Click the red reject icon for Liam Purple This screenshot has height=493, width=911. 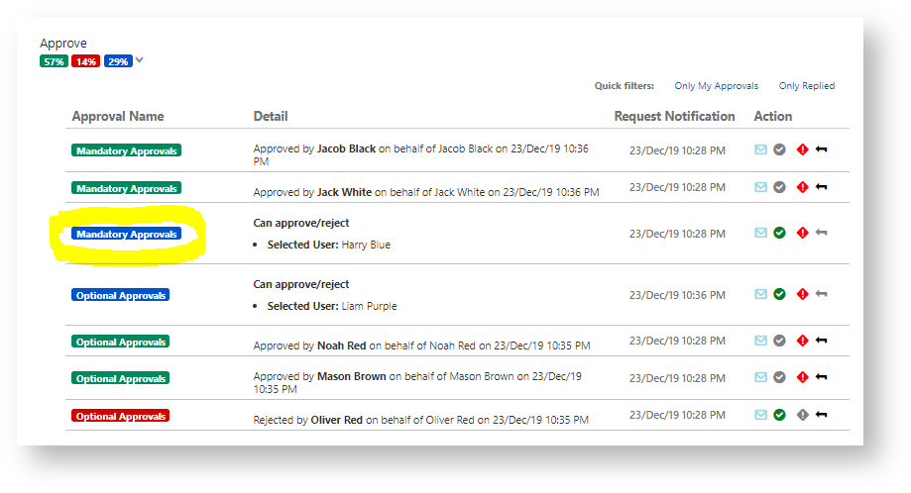pyautogui.click(x=802, y=294)
